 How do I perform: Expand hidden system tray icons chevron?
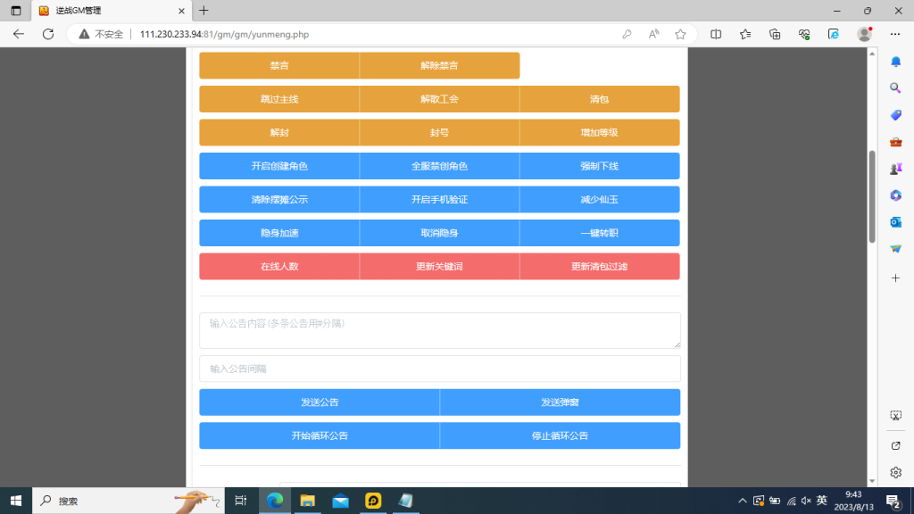743,501
